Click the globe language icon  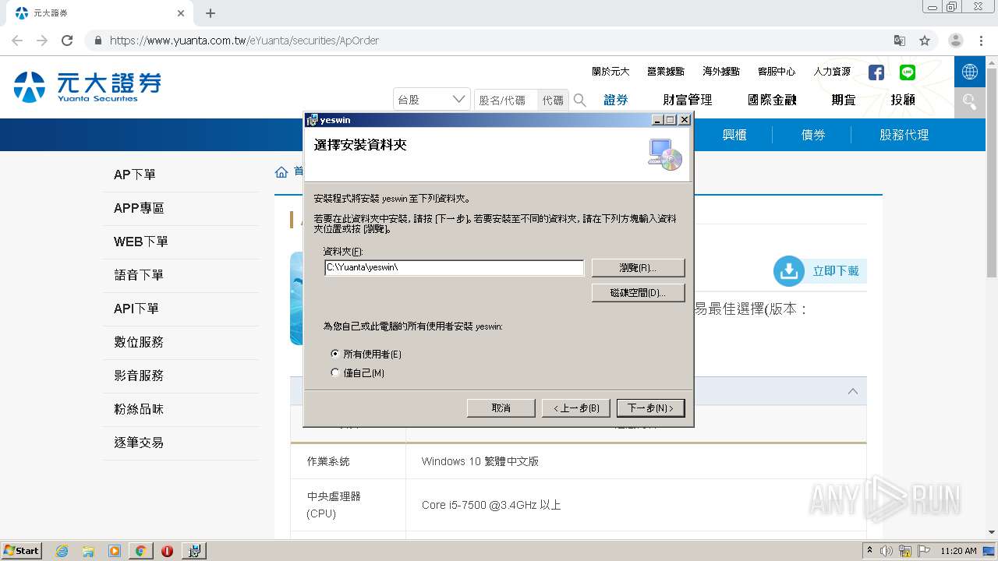(970, 72)
